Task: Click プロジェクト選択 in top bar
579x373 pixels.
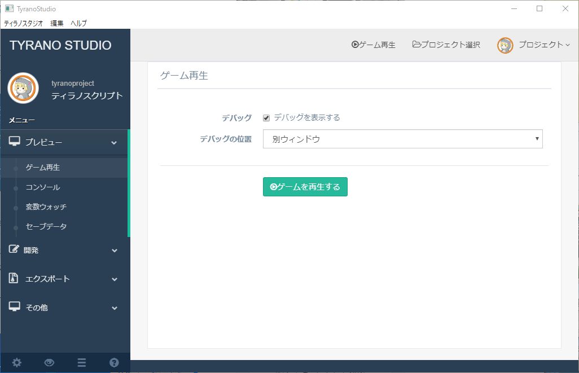Action: click(446, 45)
